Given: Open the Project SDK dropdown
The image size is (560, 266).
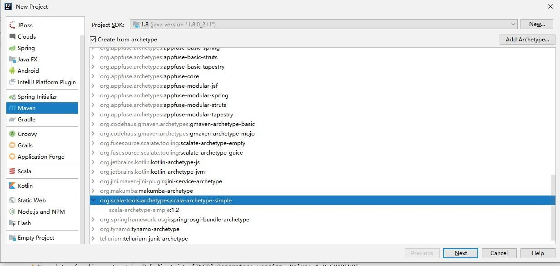Looking at the screenshot, I should click(513, 24).
